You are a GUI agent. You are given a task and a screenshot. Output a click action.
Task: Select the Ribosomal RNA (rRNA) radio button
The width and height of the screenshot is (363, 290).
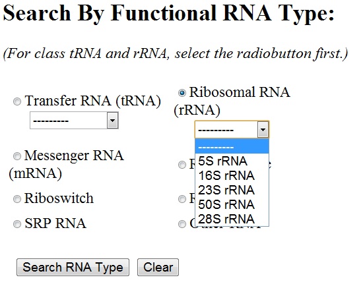coord(182,93)
